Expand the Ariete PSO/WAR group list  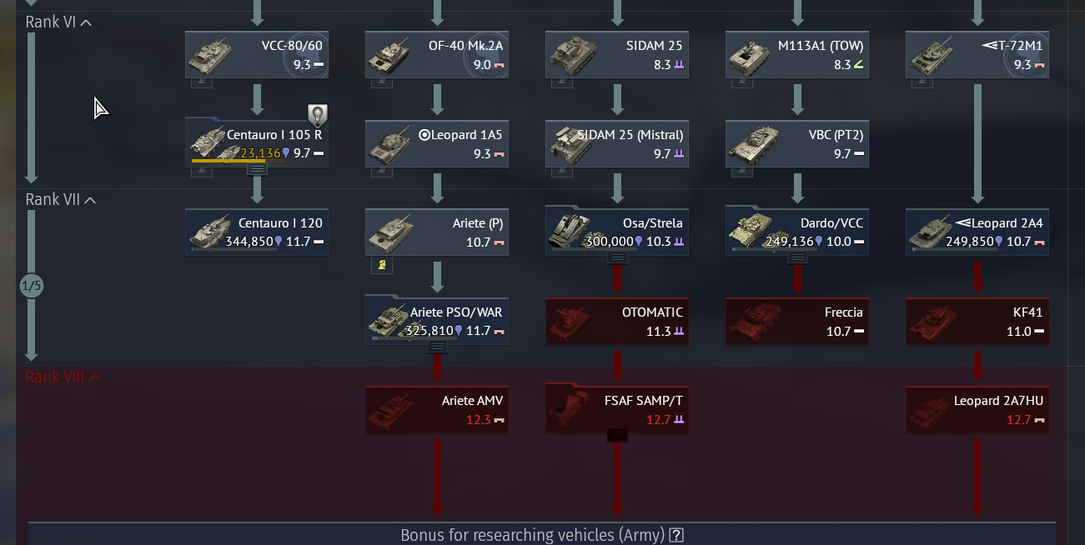click(x=437, y=347)
